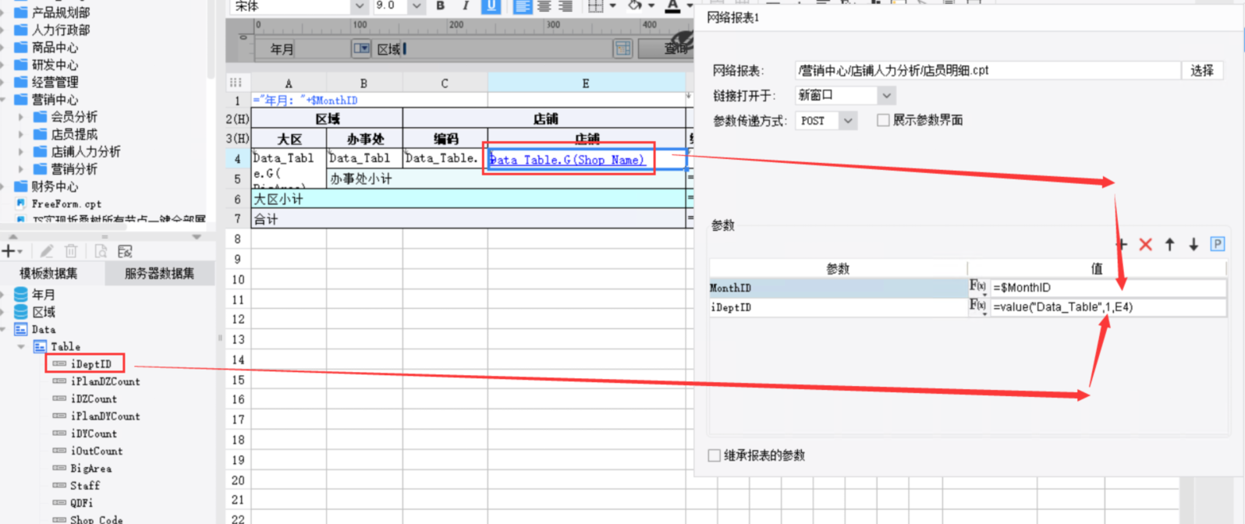Viewport: 1245px width, 524px height.
Task: Center-align the cell text
Action: click(x=544, y=5)
